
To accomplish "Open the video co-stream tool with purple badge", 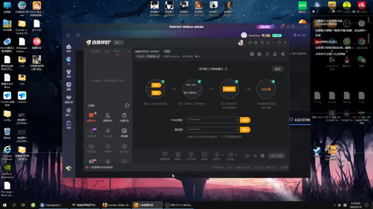I will [91, 133].
